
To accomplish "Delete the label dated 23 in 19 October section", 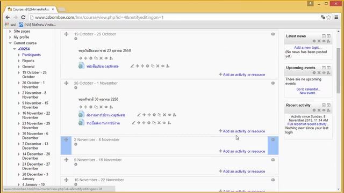I will pos(101,58).
